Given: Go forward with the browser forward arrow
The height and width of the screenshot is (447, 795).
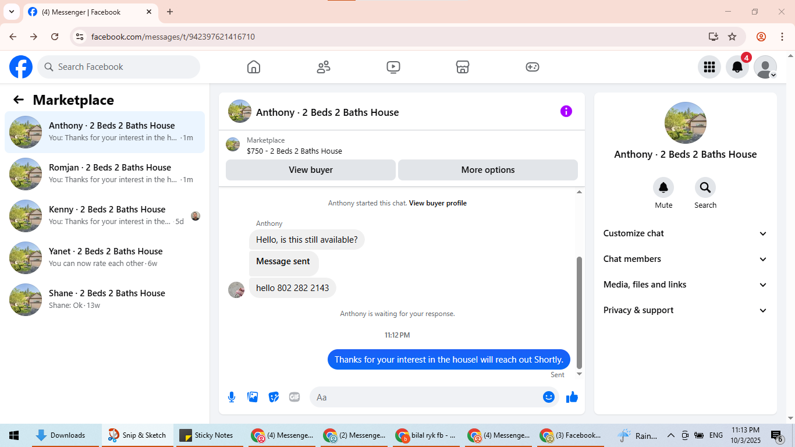Looking at the screenshot, I should point(34,37).
